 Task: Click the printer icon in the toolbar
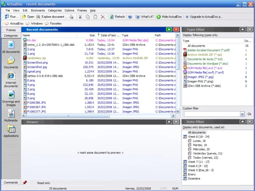click(72, 17)
